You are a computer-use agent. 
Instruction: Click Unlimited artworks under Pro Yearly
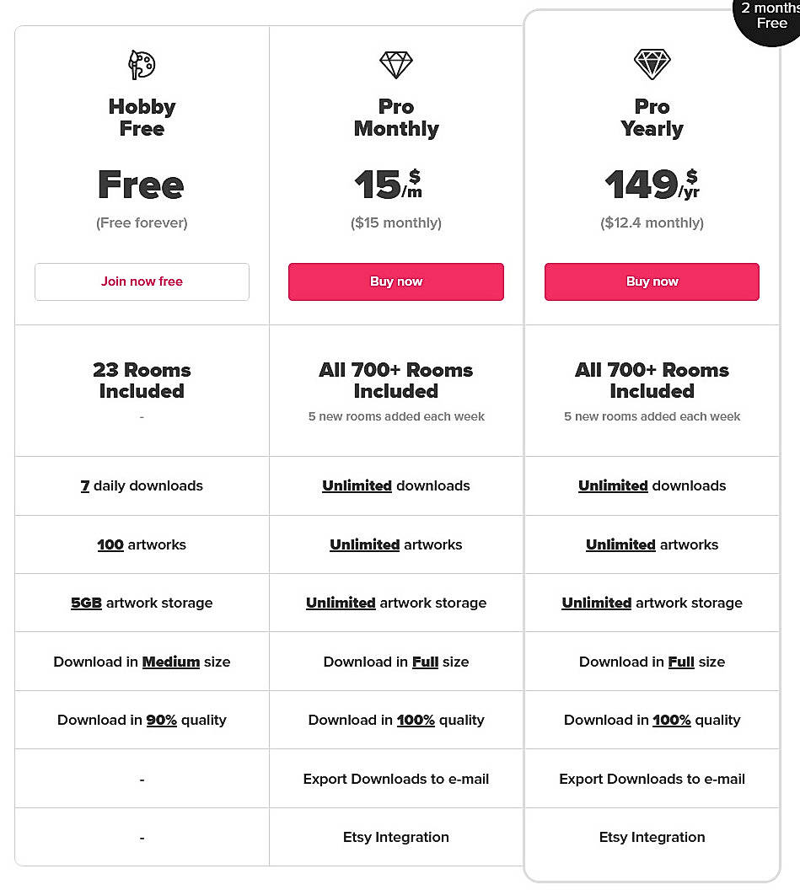tap(620, 544)
